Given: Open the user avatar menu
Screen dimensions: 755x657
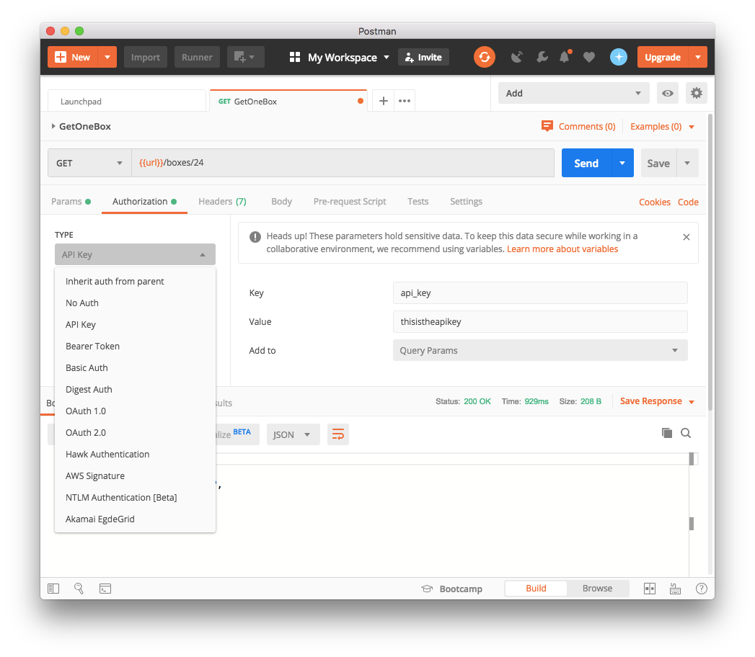Looking at the screenshot, I should click(618, 57).
